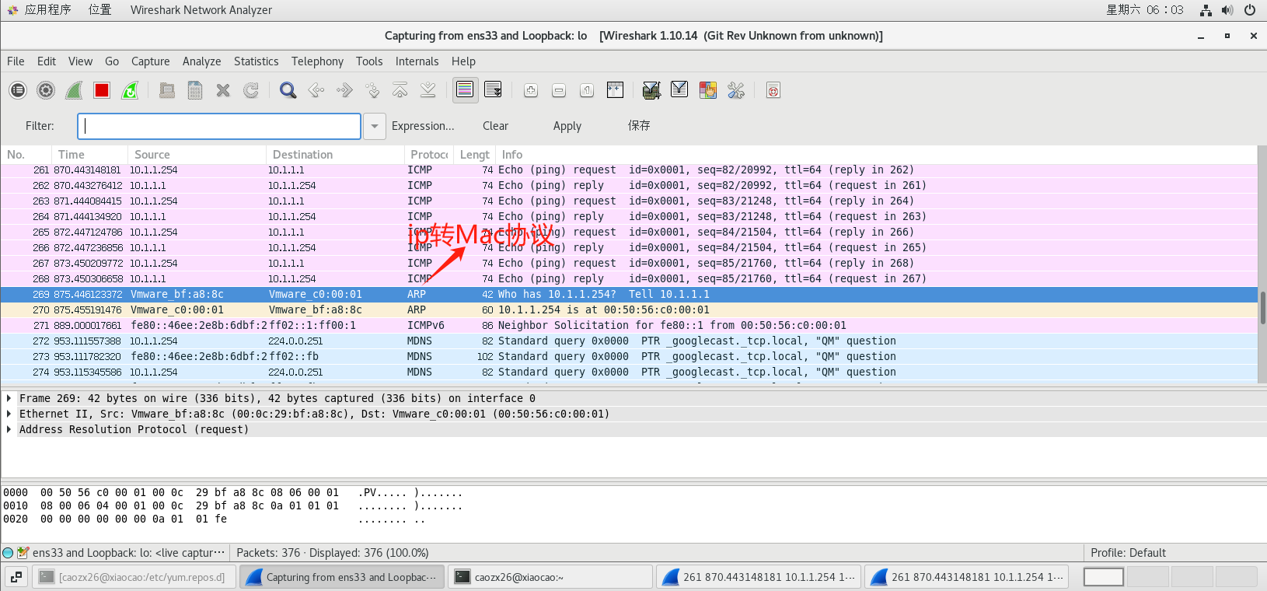Toggle colorize packet list
The image size is (1267, 591).
[465, 90]
